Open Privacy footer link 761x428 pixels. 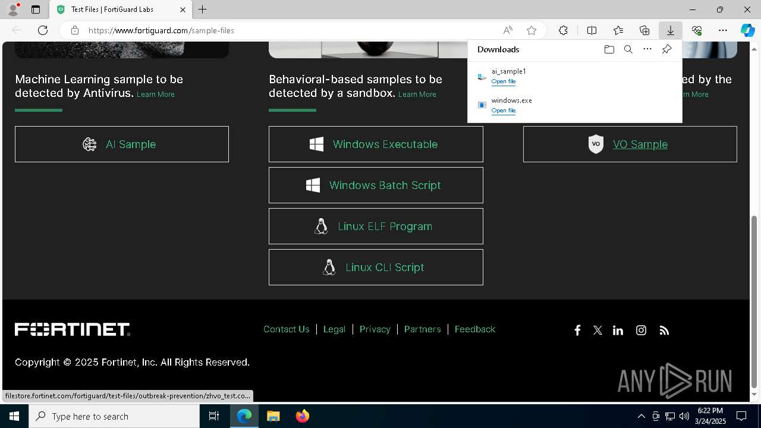(x=375, y=329)
